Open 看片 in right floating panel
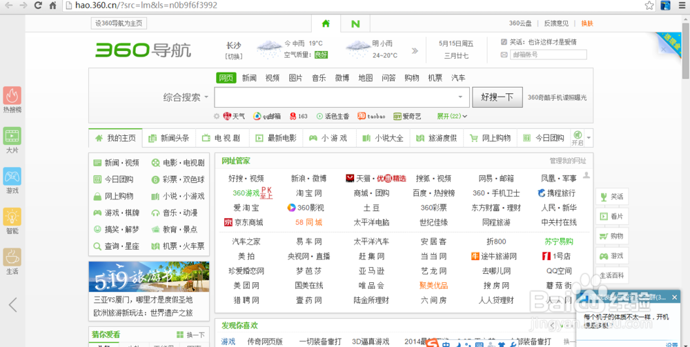Screen dimensions: 690x347 click(x=612, y=217)
